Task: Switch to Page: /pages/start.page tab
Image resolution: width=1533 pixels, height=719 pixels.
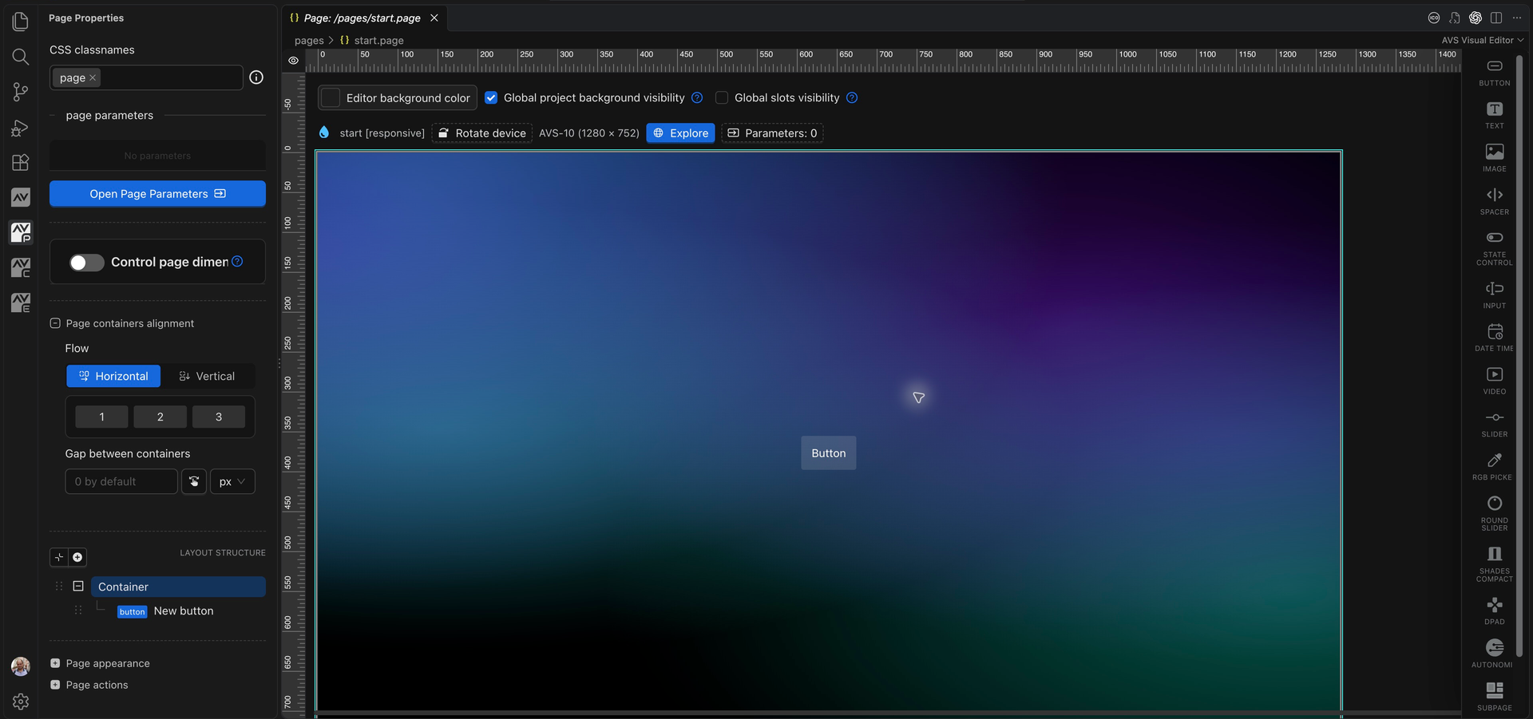Action: point(362,18)
